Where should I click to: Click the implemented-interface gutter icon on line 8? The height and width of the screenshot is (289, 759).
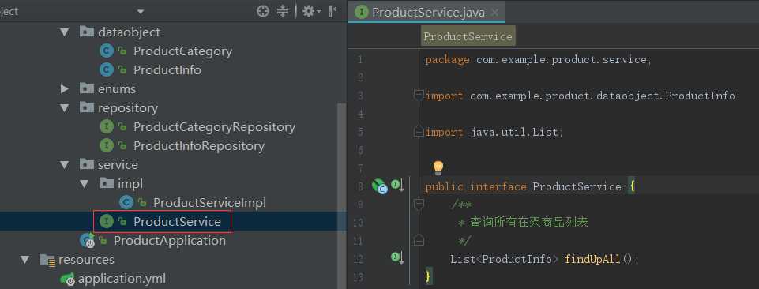tap(397, 185)
